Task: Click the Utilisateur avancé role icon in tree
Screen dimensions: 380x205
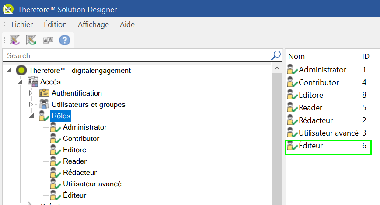Action: pos(55,184)
